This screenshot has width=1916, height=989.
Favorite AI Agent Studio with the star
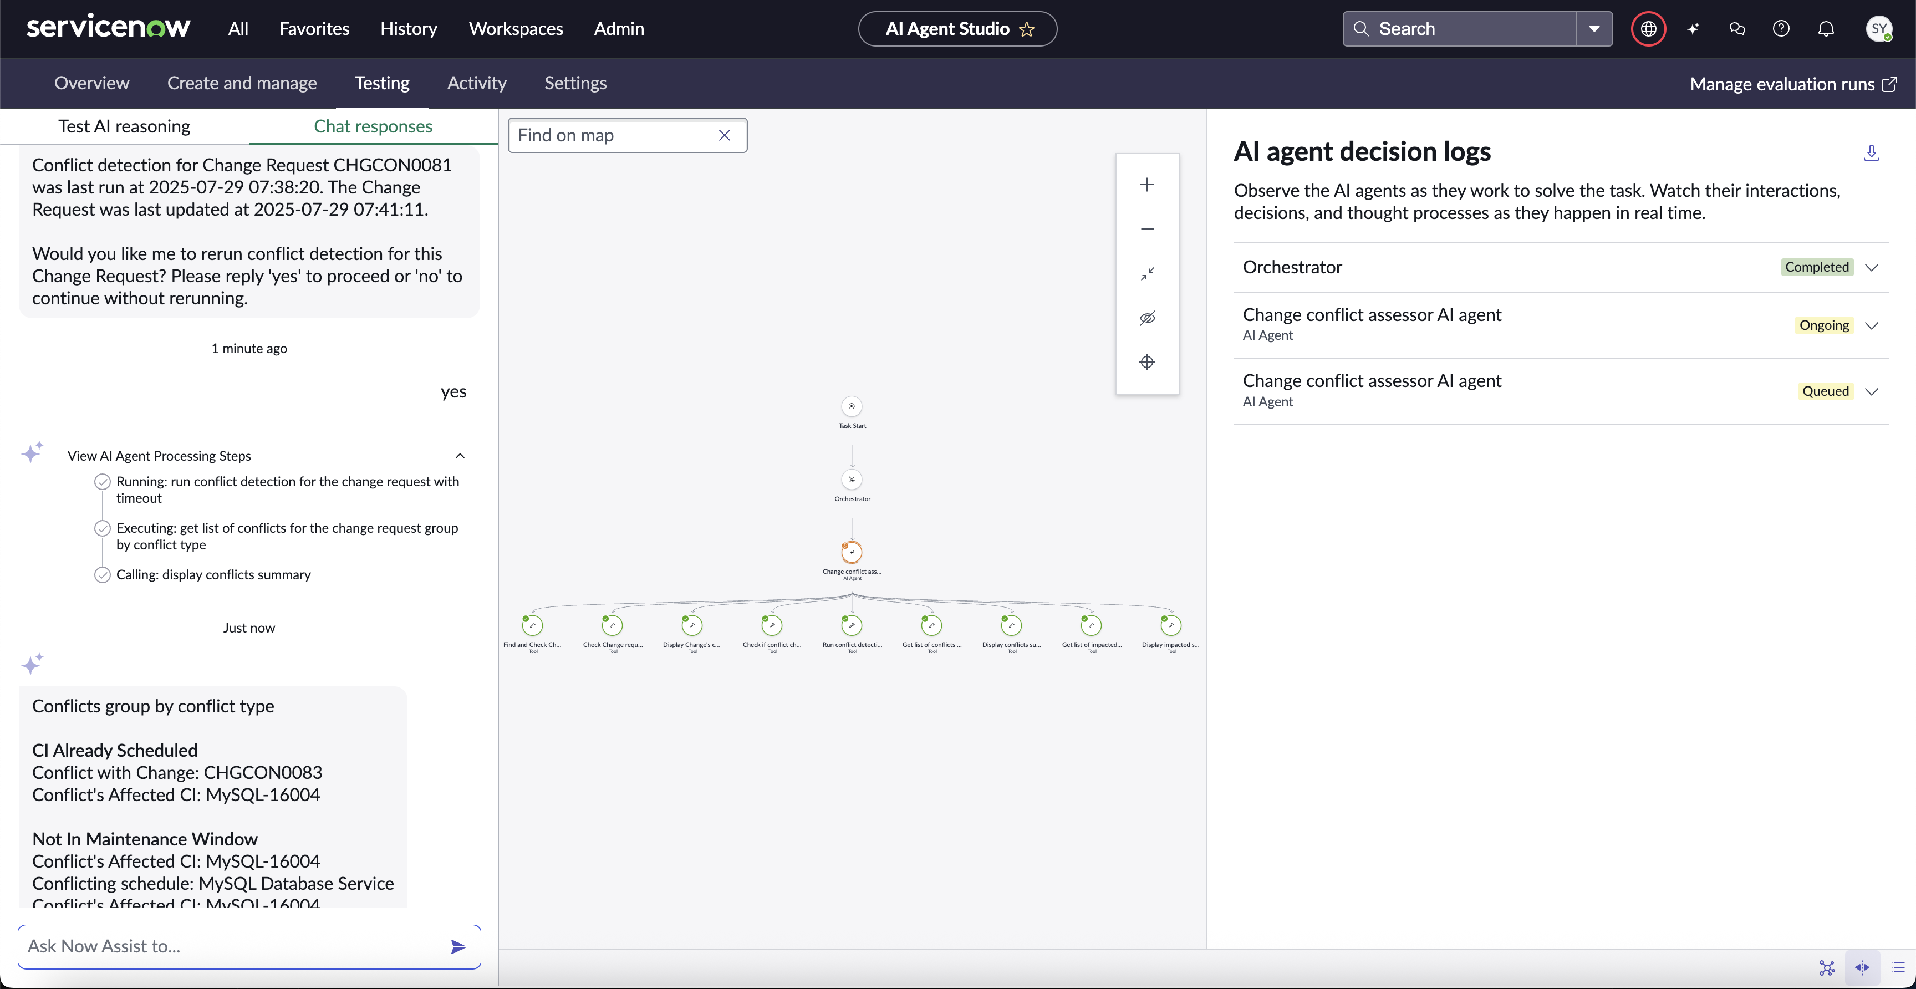coord(1027,29)
